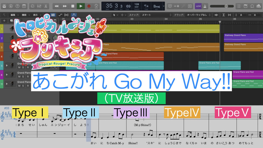The height and width of the screenshot is (148, 263).
Task: Click the duplicate track button
Action: [x=12, y=21]
